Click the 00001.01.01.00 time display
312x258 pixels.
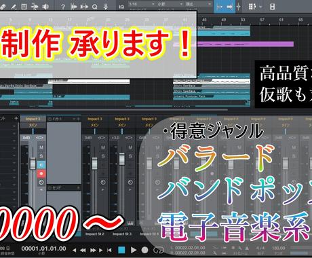pos(43,248)
